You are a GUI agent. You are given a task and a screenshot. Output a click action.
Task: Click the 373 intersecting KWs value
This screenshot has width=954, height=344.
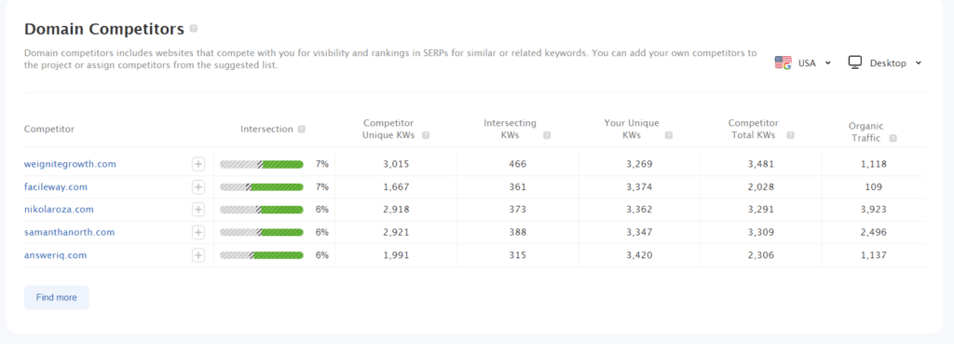[x=518, y=210]
